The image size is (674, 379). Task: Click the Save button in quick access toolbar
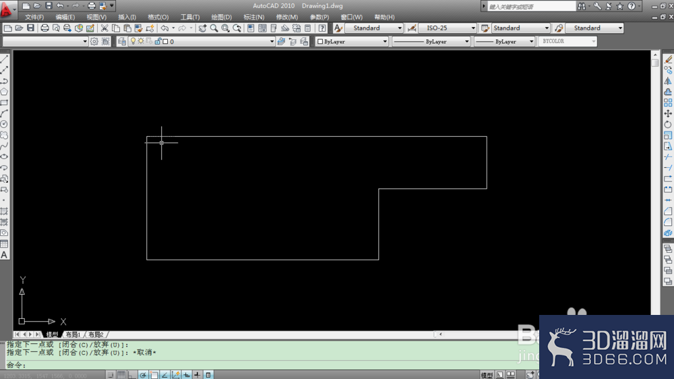(x=49, y=6)
